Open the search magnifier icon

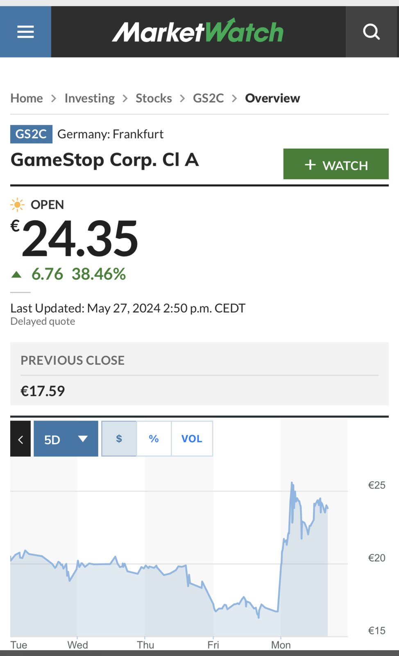point(372,32)
